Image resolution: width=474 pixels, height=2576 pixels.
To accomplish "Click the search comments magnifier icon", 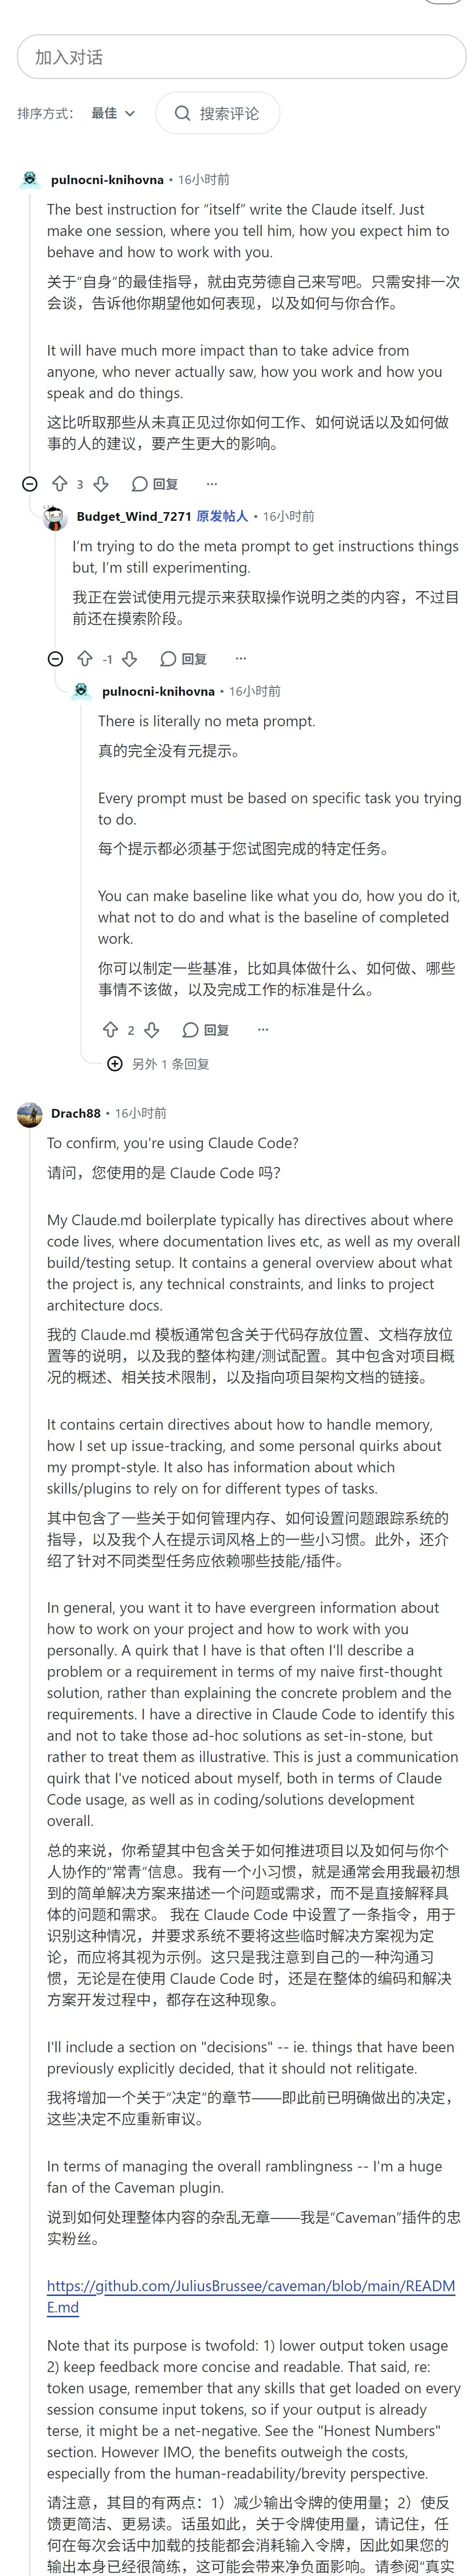I will (183, 113).
